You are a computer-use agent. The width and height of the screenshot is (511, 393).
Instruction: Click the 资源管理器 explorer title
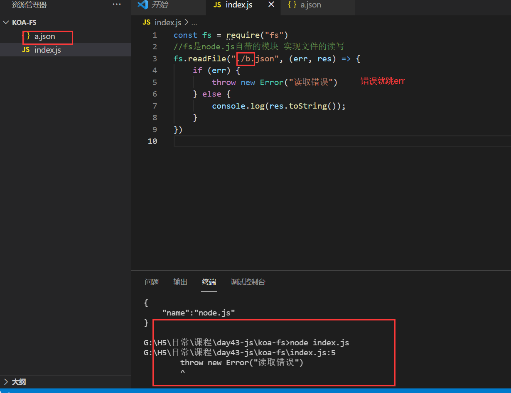pos(29,5)
